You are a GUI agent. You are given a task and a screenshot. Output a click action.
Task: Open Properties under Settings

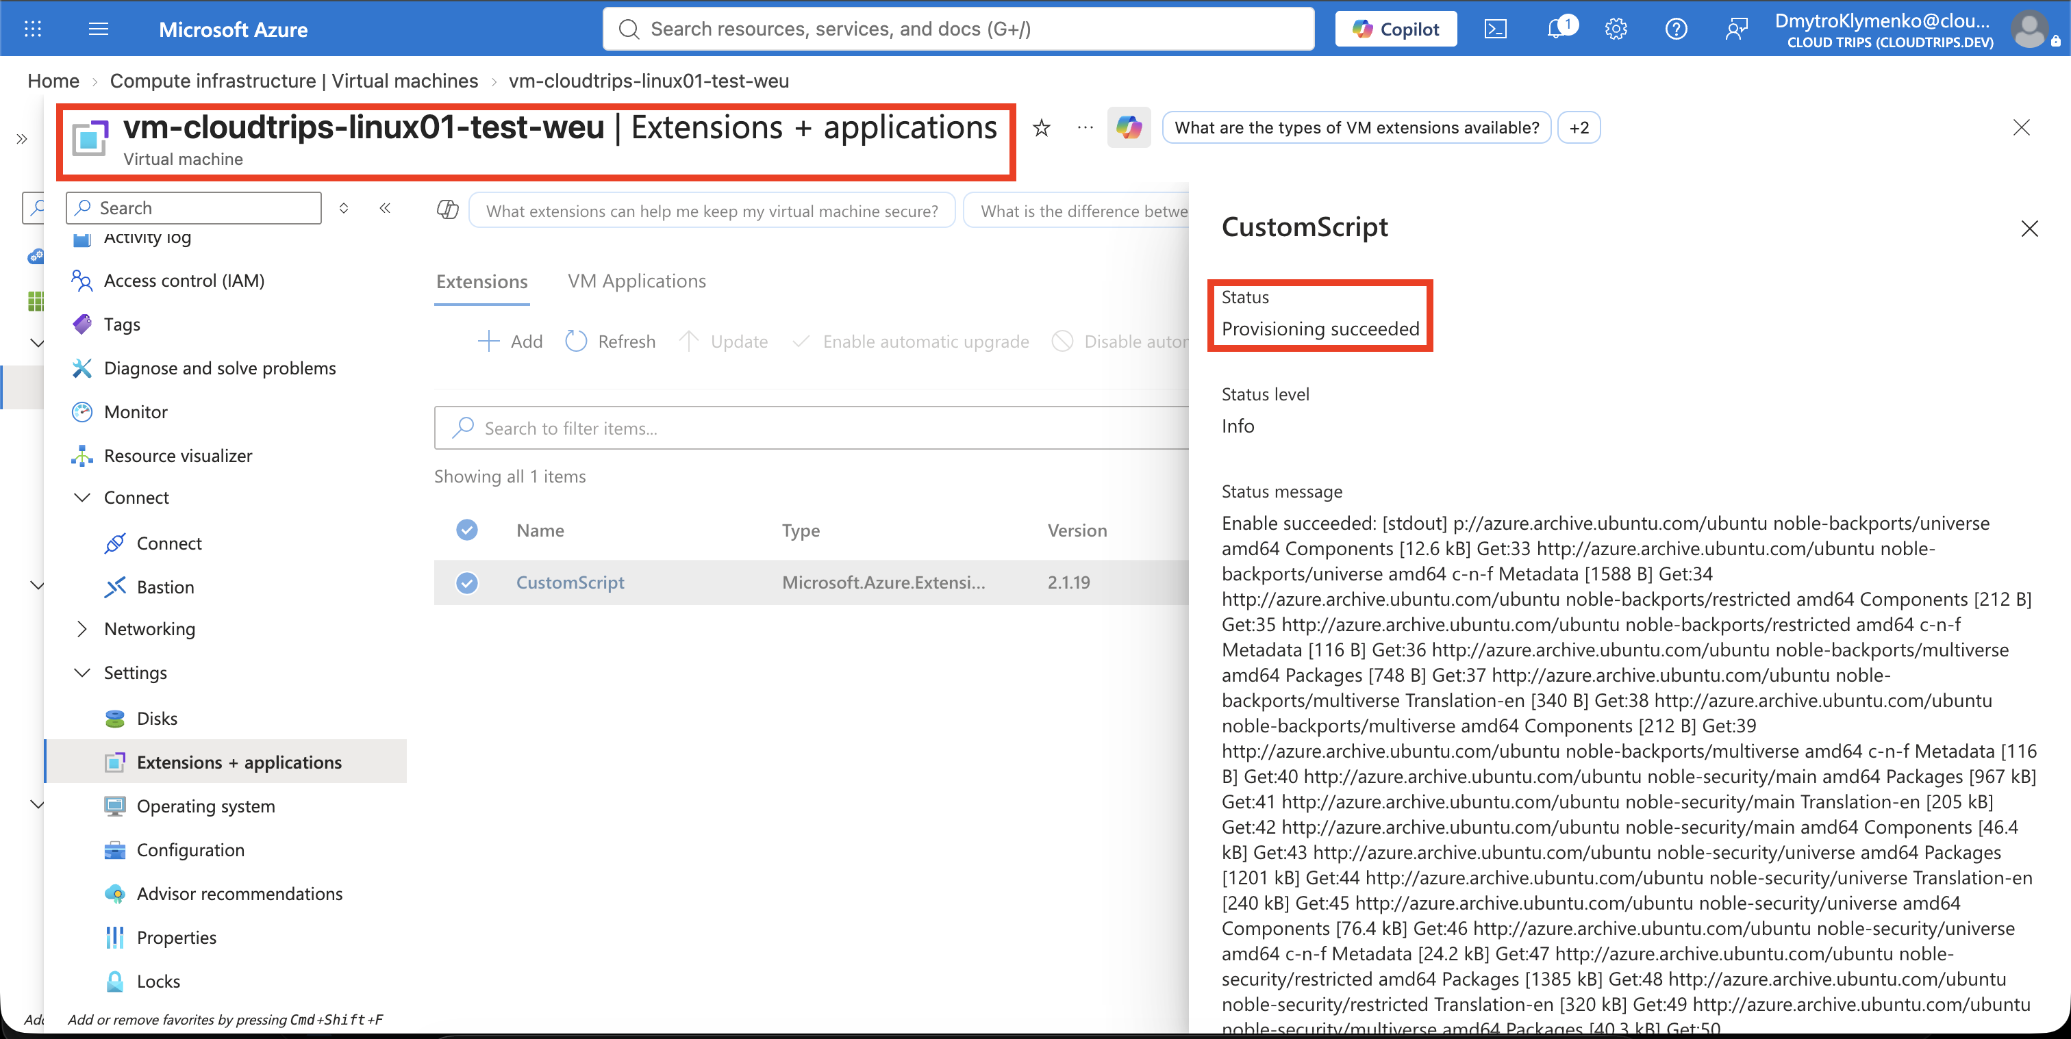(x=176, y=938)
